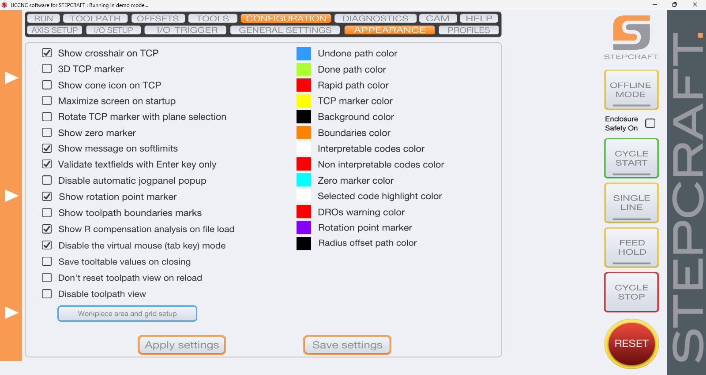This screenshot has height=375, width=706.
Task: Enable Disable toolpath view checkbox
Action: click(x=47, y=293)
